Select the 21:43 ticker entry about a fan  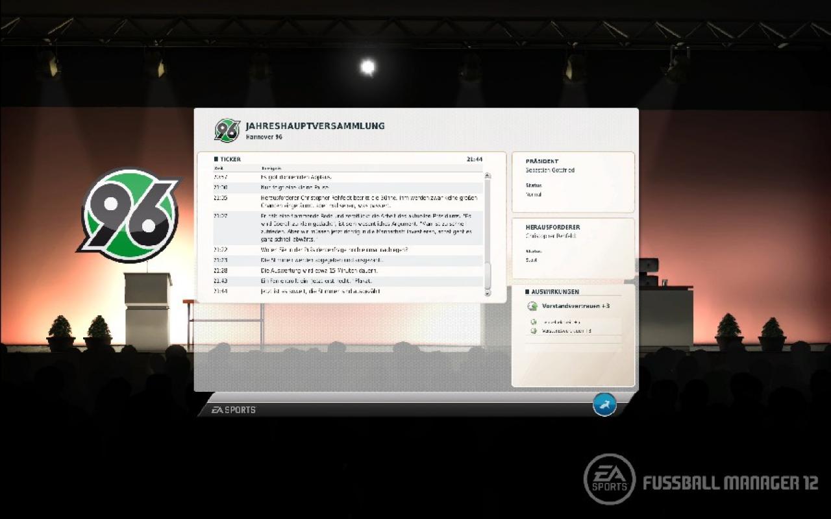[348, 281]
